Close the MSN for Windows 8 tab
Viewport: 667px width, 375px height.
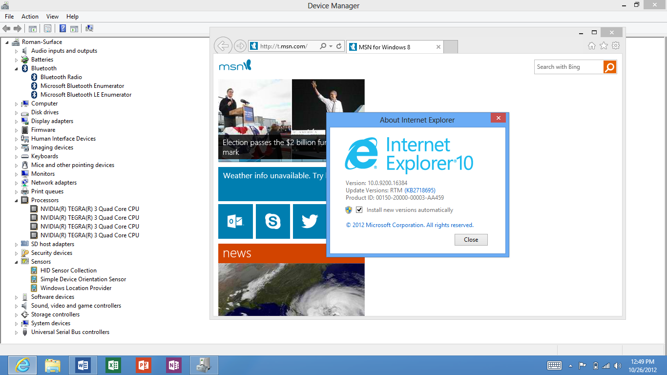pyautogui.click(x=438, y=47)
